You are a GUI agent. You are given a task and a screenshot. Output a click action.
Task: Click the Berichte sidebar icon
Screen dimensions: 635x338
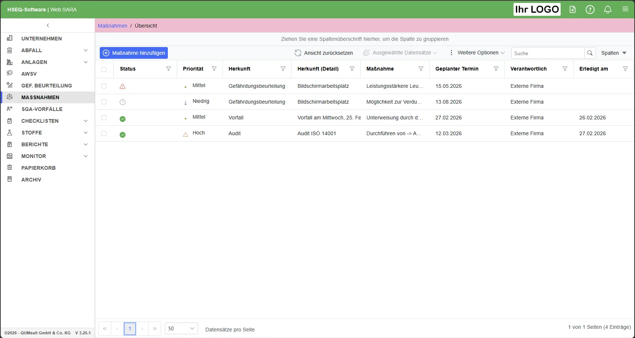point(10,144)
